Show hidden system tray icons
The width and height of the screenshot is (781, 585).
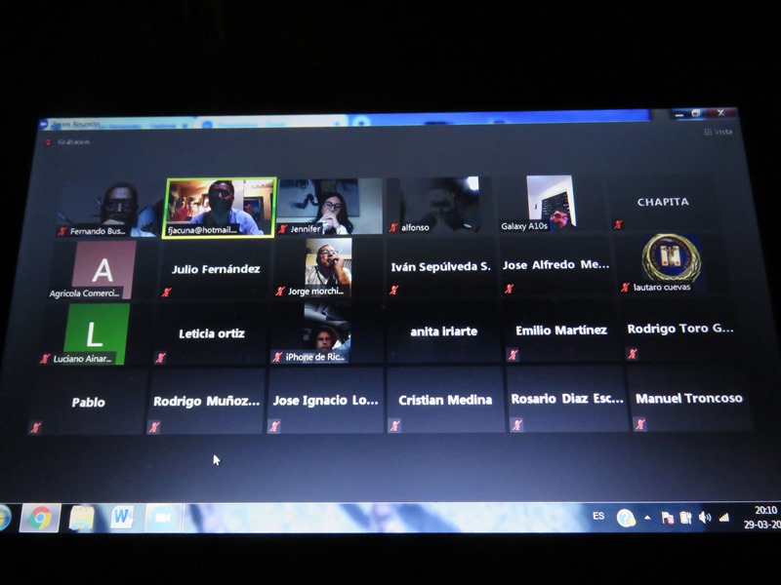click(x=646, y=518)
